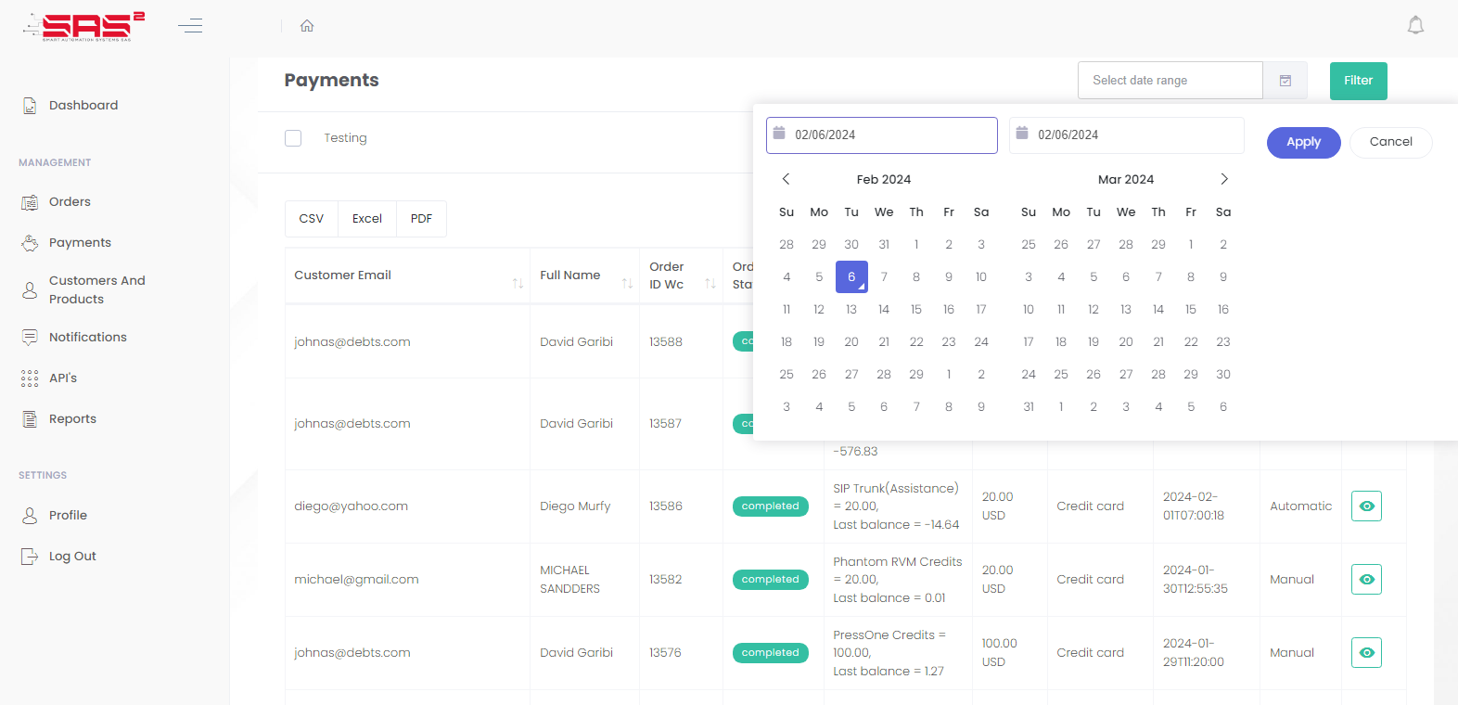View details for order 13582 eye icon
Image resolution: width=1458 pixels, height=705 pixels.
click(x=1366, y=580)
